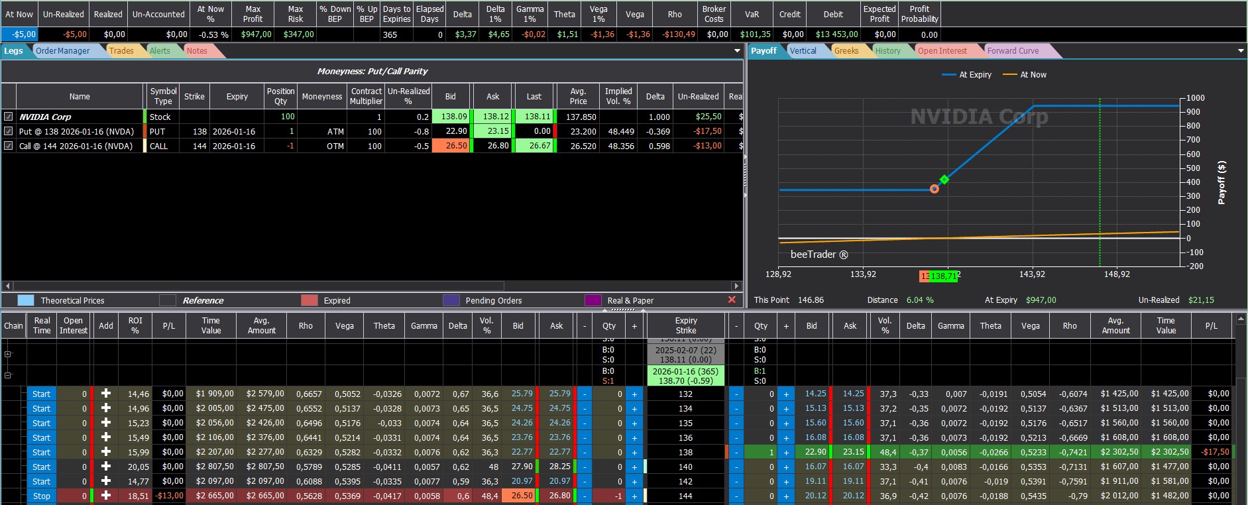Click the red Stop button for strike 144
Screen dimensions: 1248x505
point(41,496)
